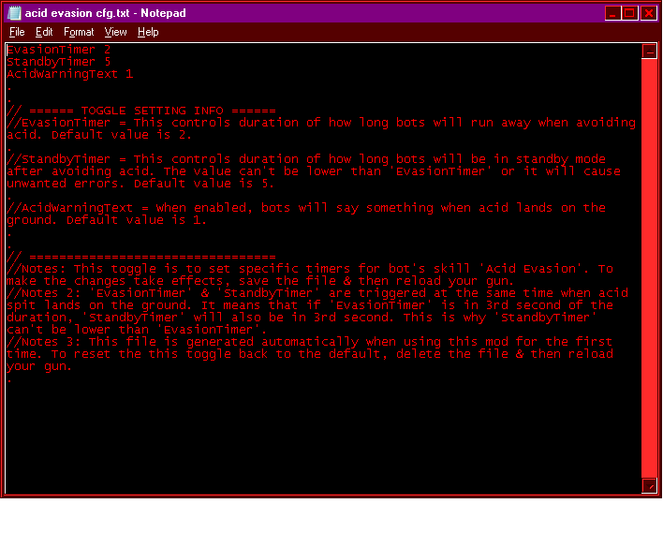The image size is (663, 533).
Task: Open the Help menu
Action: (148, 32)
